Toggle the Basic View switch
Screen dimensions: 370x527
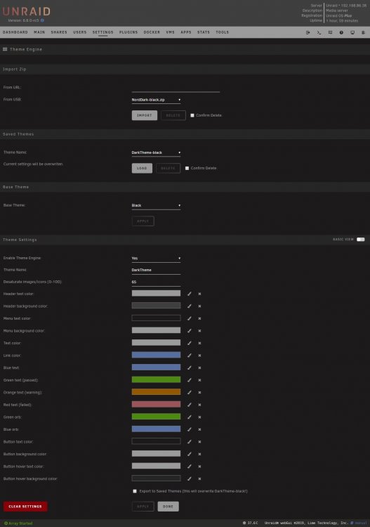[361, 240]
